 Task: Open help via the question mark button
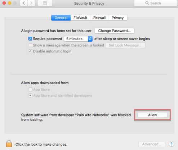171,144
